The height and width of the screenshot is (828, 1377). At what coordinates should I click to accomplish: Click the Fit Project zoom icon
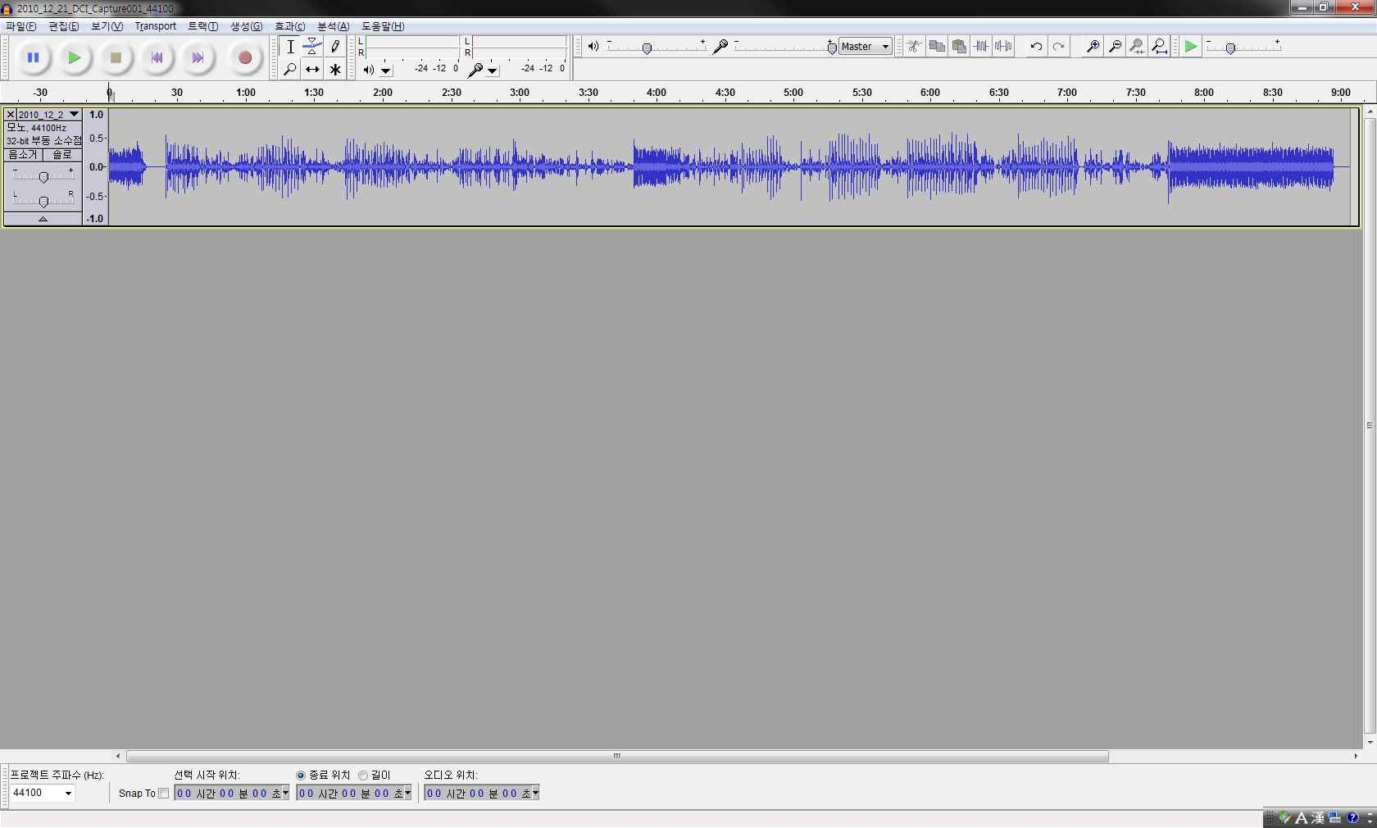coord(1159,47)
